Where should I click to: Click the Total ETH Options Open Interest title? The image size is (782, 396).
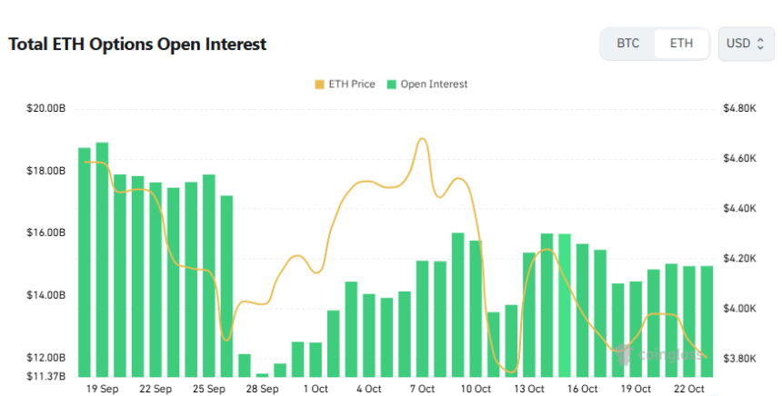coord(137,44)
